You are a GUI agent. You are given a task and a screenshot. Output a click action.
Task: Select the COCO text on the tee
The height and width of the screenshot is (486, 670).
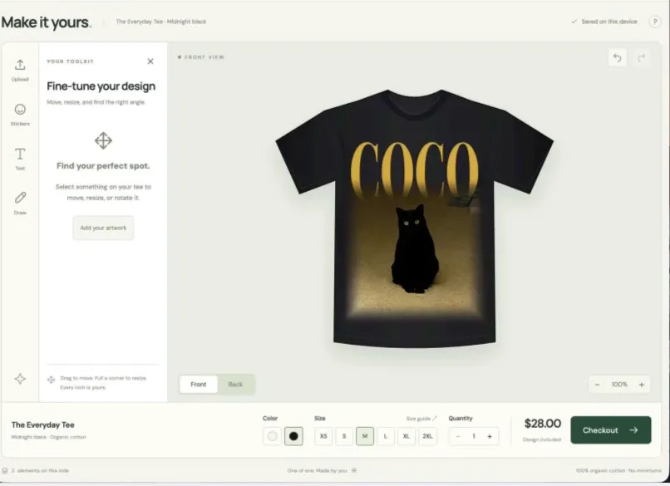(x=414, y=169)
